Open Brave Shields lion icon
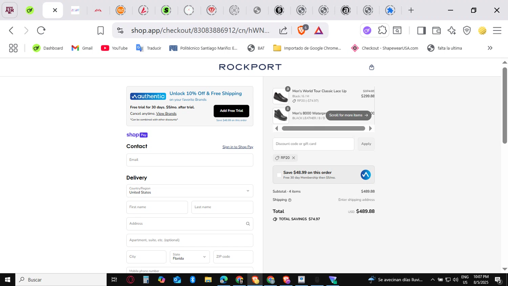Image resolution: width=508 pixels, height=286 pixels. pos(301,30)
